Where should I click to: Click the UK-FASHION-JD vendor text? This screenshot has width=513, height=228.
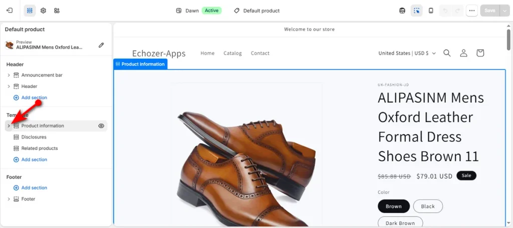(393, 84)
